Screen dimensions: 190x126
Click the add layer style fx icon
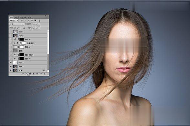point(26,74)
